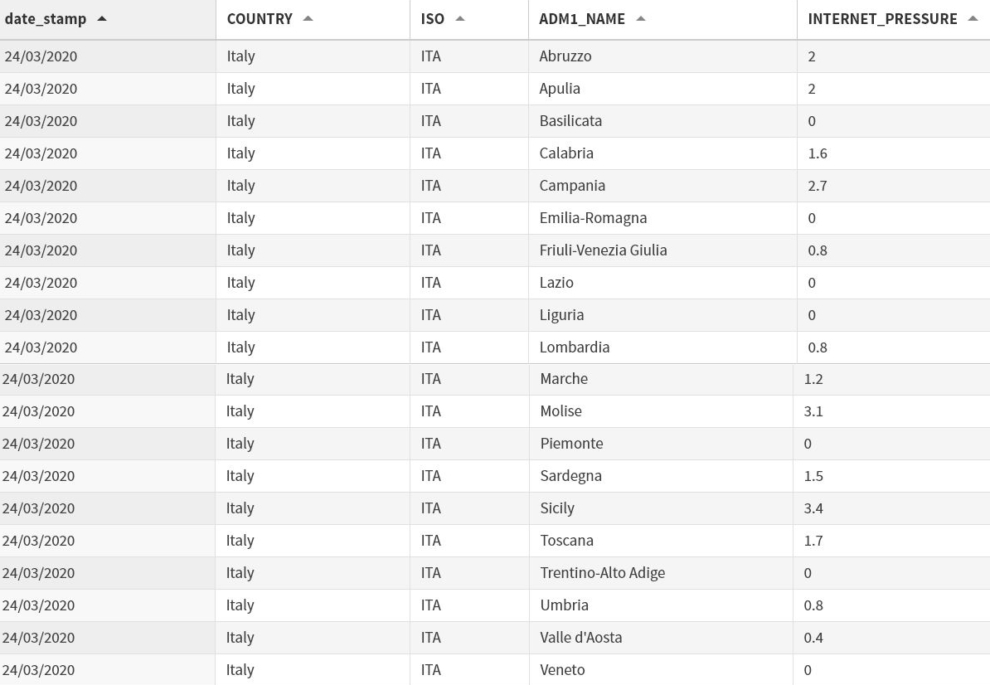This screenshot has width=990, height=685.
Task: Click the Friuli-Venezia Giulia cell
Action: pyautogui.click(x=603, y=250)
